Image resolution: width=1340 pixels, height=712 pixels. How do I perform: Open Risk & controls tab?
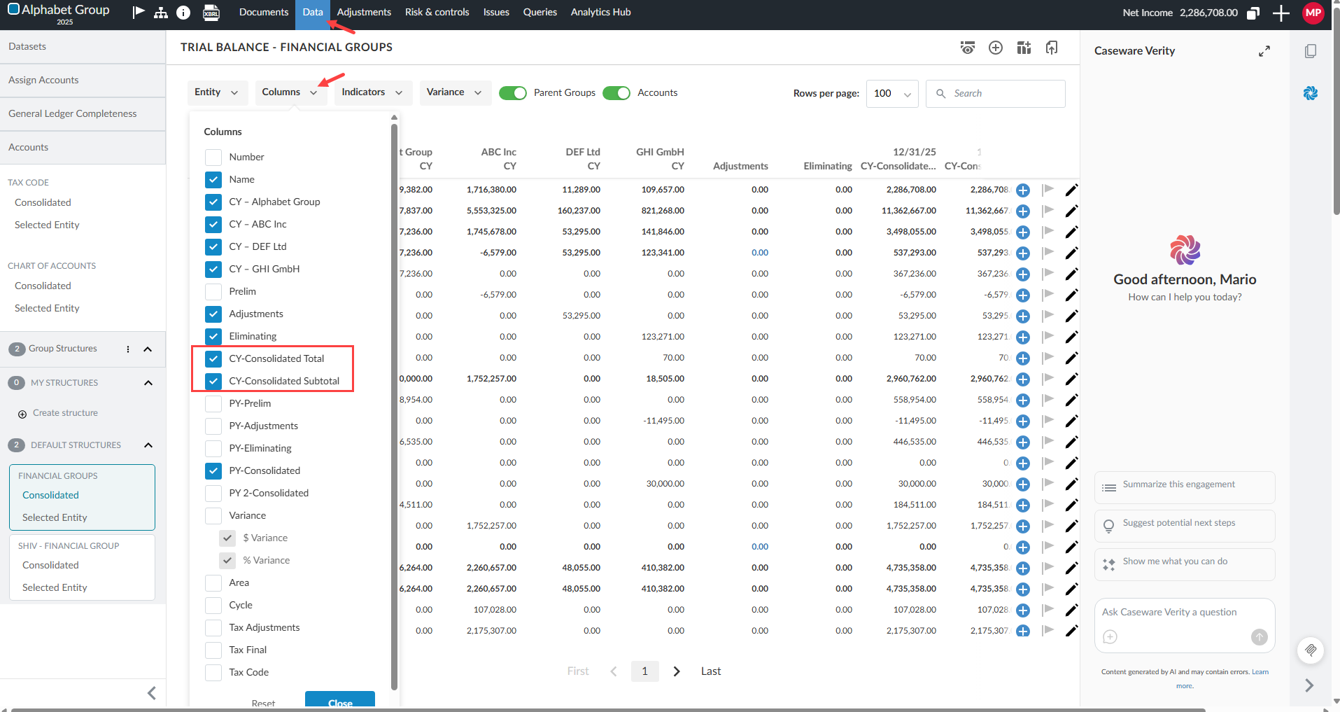pyautogui.click(x=437, y=13)
